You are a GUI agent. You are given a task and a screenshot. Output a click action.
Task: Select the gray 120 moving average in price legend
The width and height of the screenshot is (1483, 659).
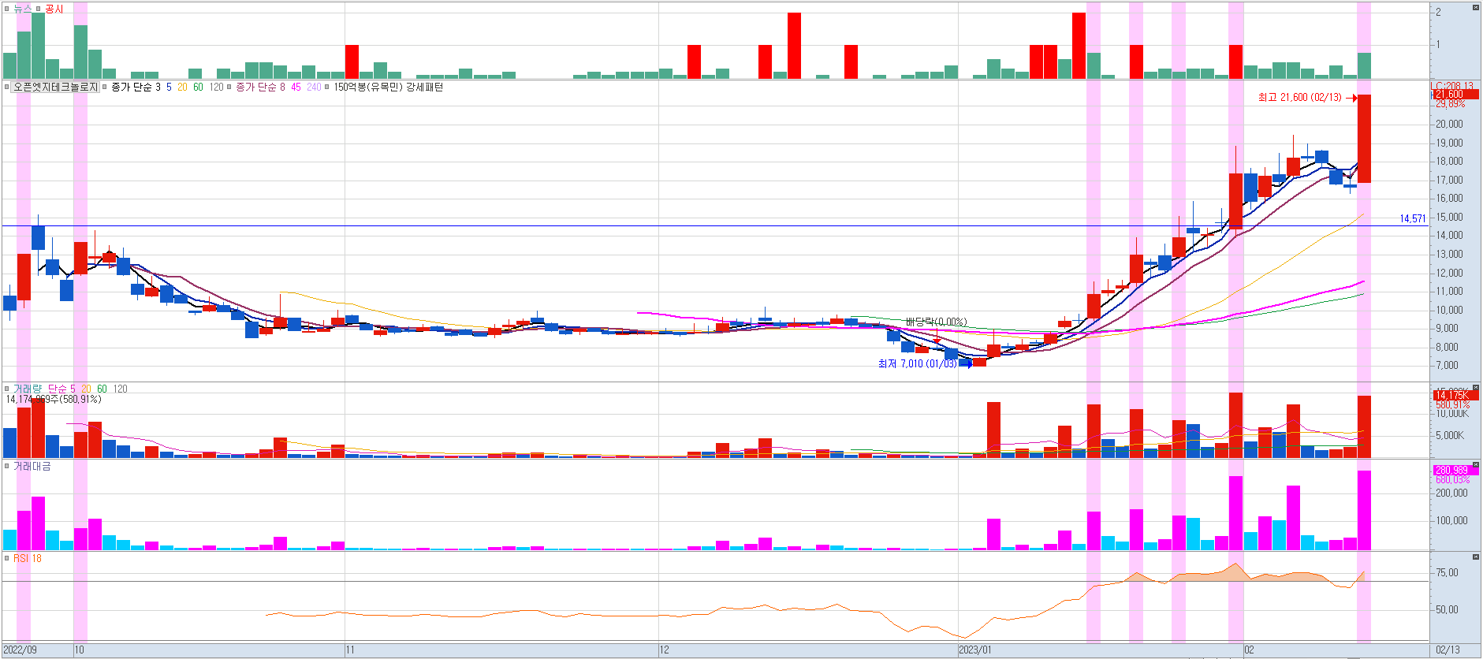pyautogui.click(x=216, y=87)
